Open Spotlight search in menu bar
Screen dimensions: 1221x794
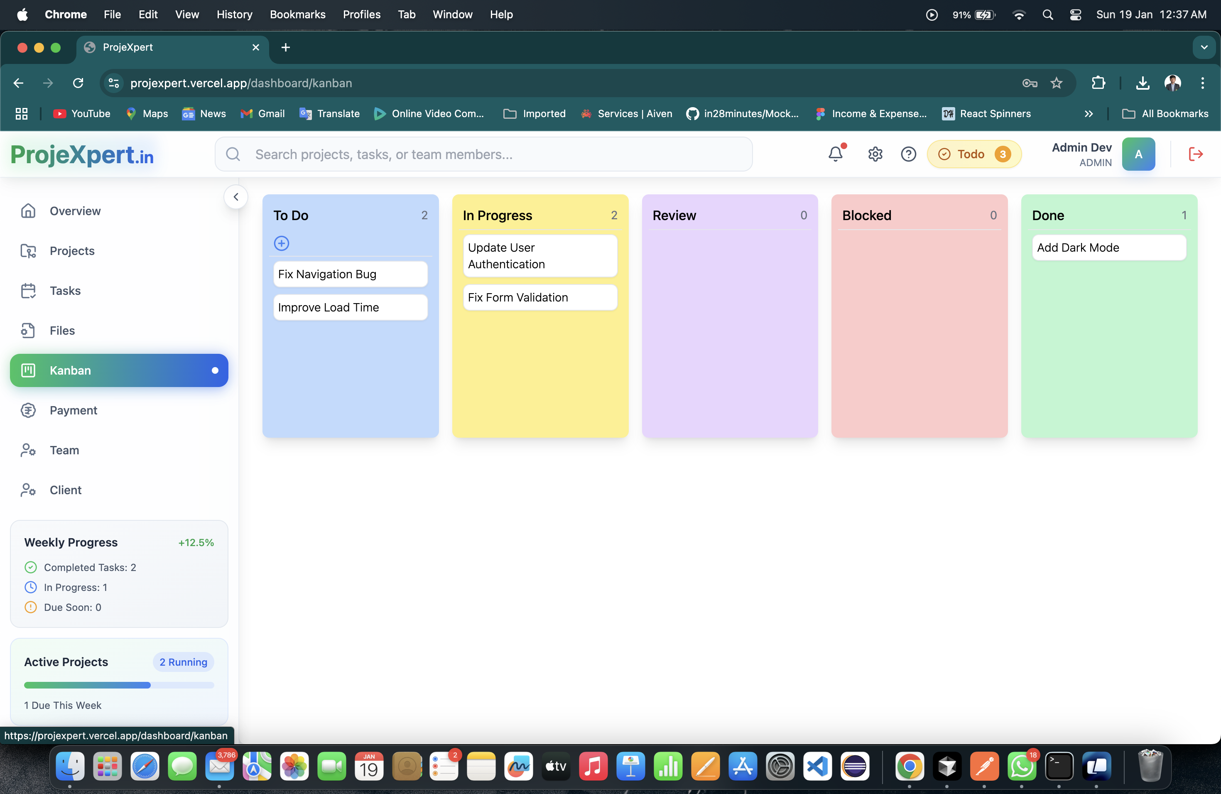tap(1047, 15)
